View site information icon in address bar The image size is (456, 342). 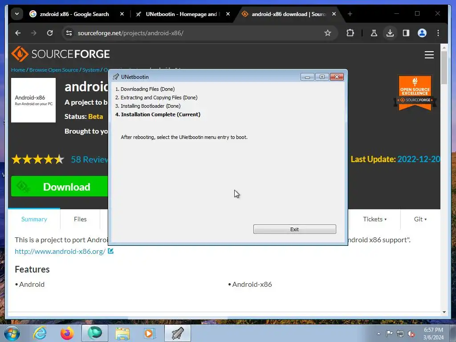pos(69,33)
